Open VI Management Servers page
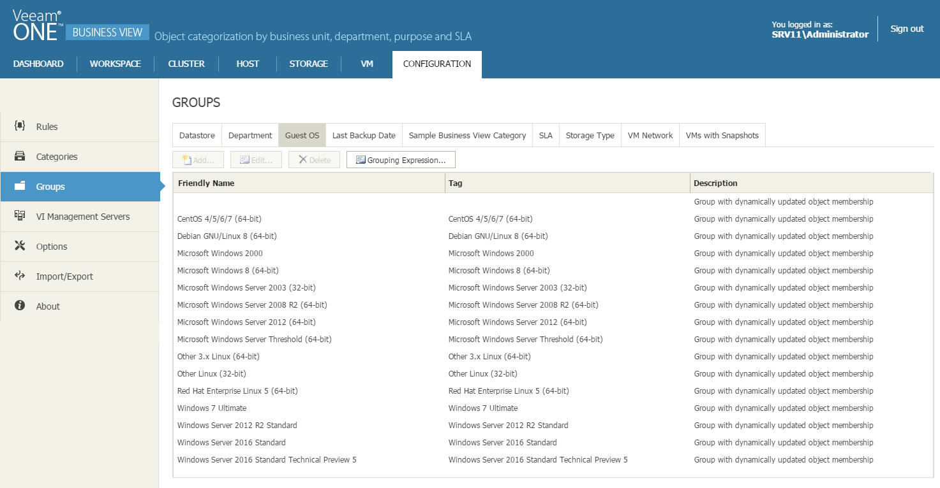The height and width of the screenshot is (488, 940). (80, 216)
